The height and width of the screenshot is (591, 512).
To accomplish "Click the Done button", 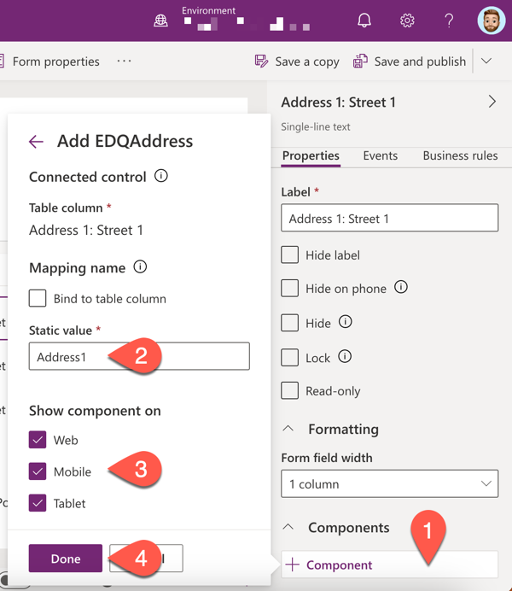I will [66, 559].
